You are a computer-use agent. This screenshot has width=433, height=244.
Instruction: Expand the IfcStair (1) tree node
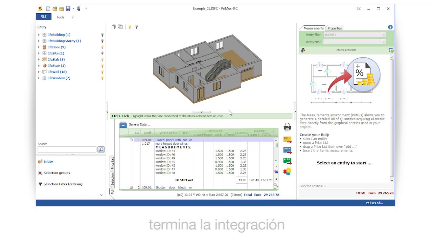39,66
